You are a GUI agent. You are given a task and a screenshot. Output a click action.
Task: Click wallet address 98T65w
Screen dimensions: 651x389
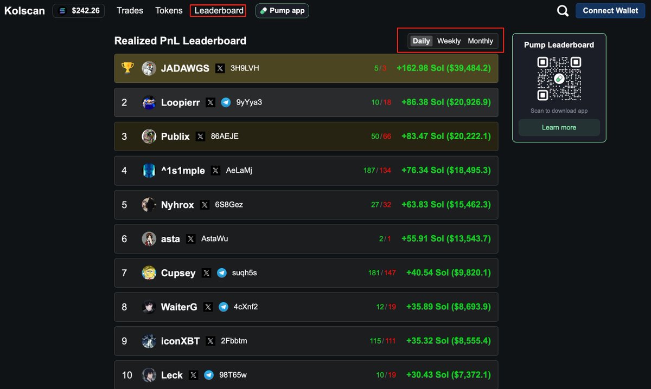tap(233, 375)
